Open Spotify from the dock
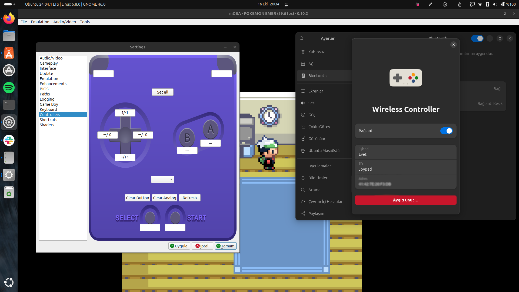 tap(9, 88)
